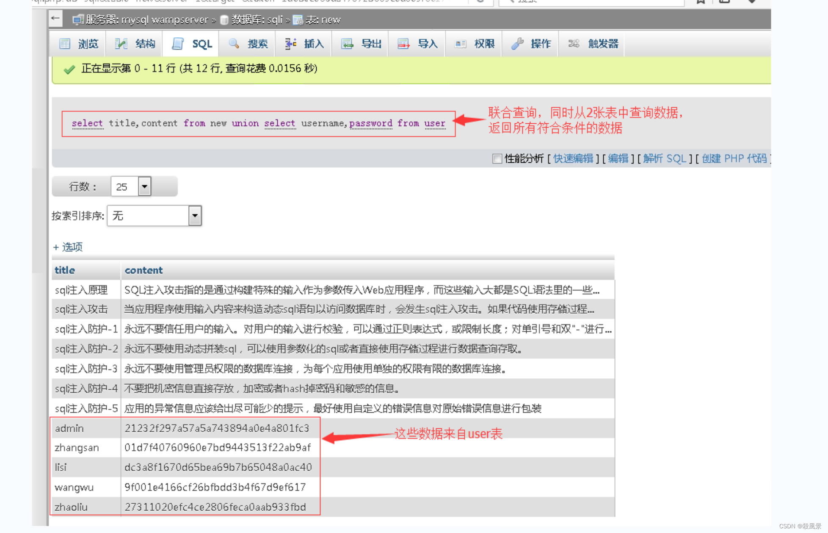Click the table icon before 表: new

[x=298, y=20]
